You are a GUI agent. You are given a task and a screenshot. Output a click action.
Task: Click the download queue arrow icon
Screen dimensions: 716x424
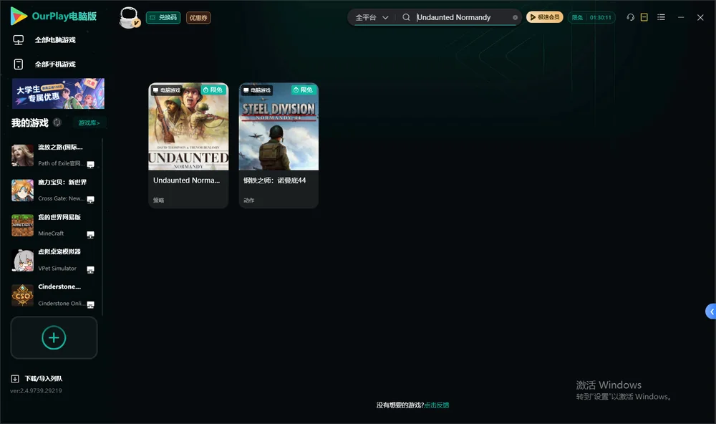pyautogui.click(x=15, y=379)
